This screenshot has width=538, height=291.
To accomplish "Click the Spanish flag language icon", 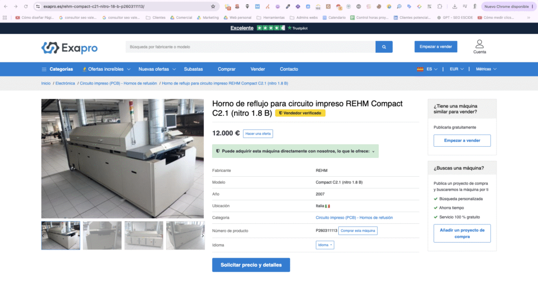I will (420, 69).
